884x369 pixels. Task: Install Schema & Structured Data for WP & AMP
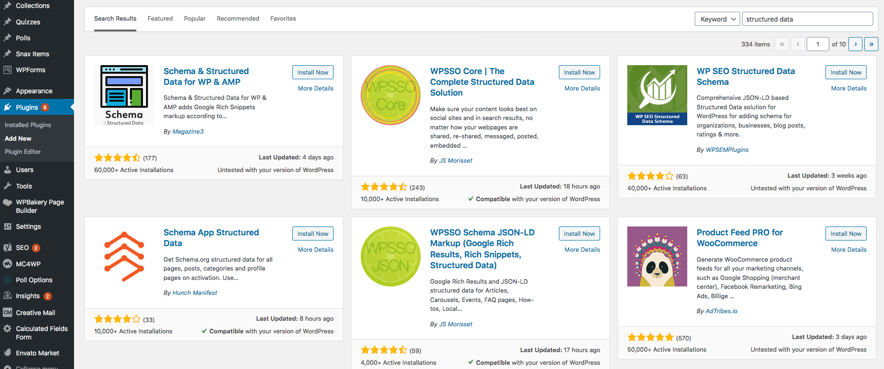[312, 72]
